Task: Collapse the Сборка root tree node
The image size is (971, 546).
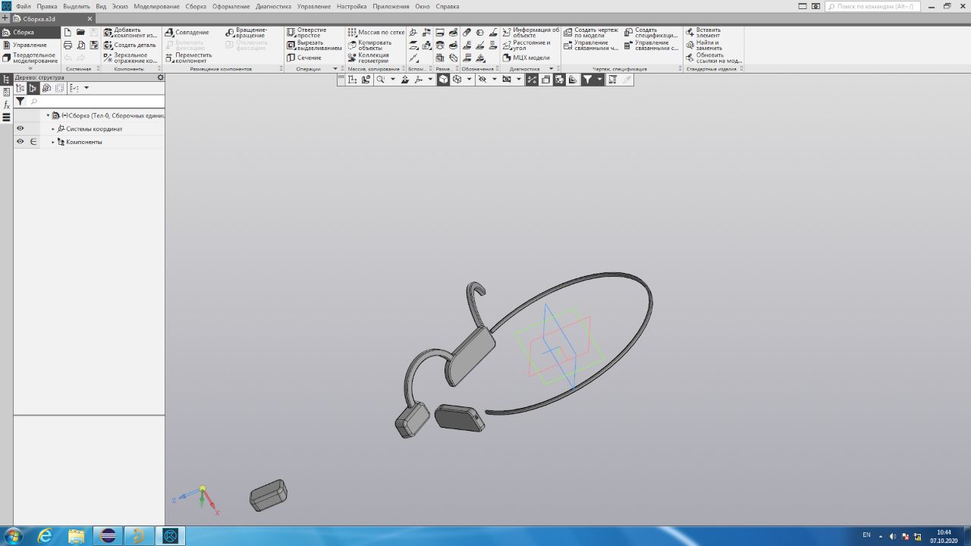Action: coord(48,115)
